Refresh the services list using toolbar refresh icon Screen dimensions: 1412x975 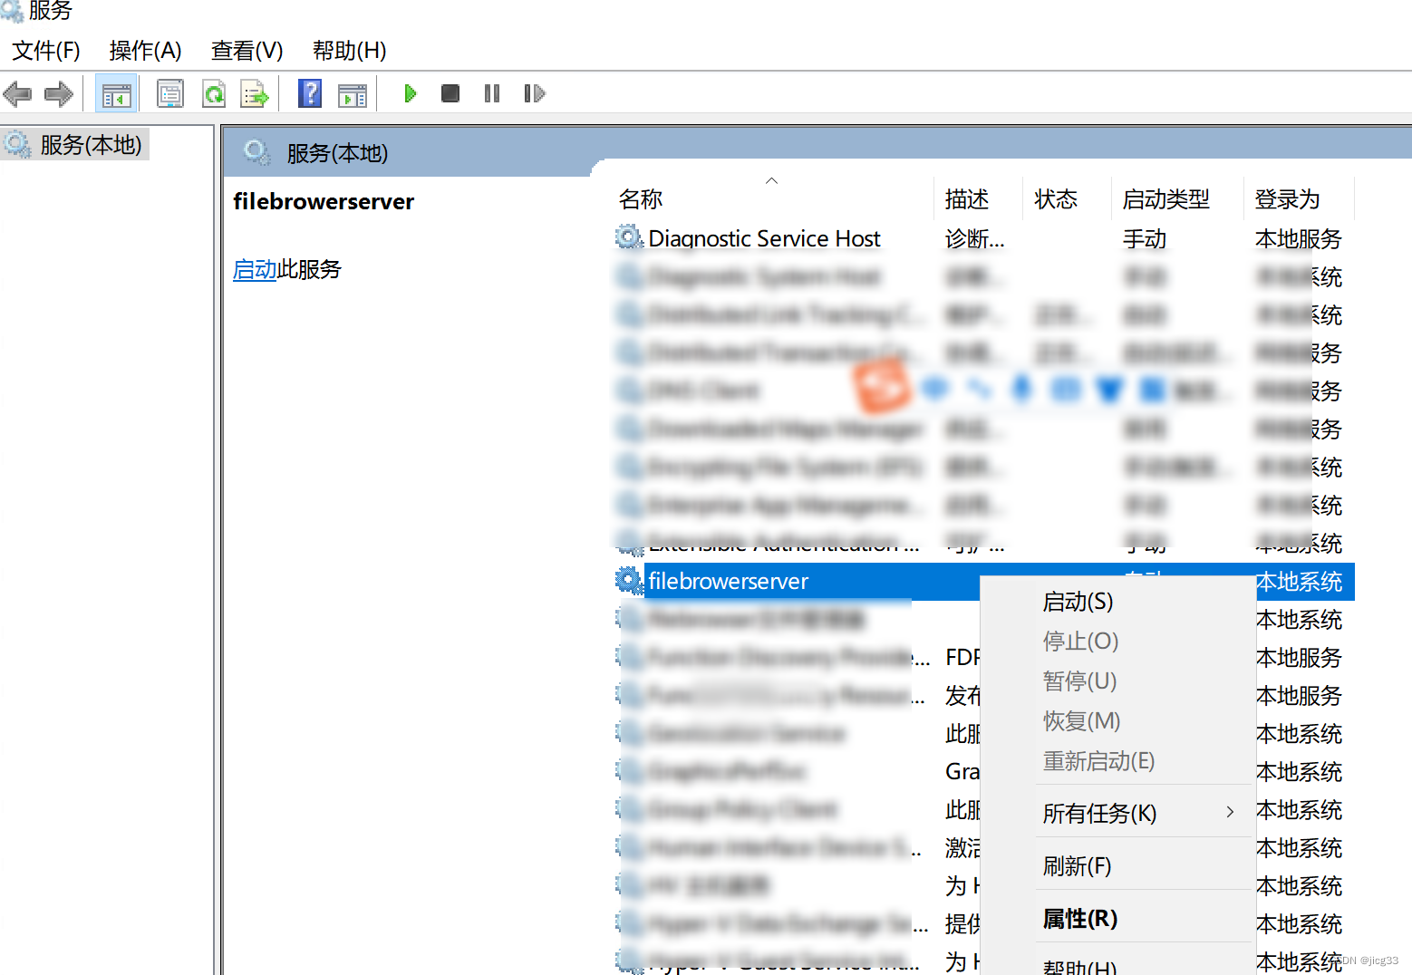(x=214, y=93)
